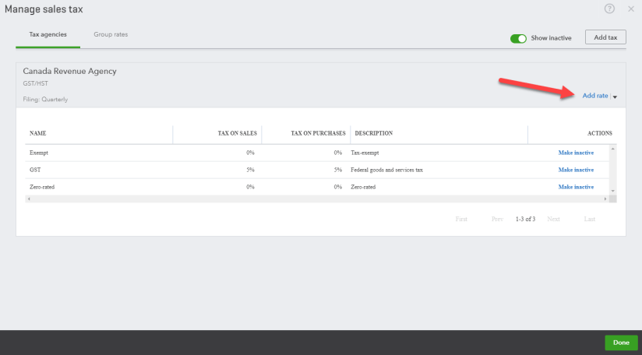Viewport: 642px width, 355px height.
Task: Click the table's vertical scrollbar down arrow
Action: click(x=612, y=191)
